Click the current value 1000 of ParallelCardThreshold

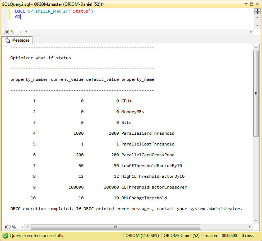(79, 133)
